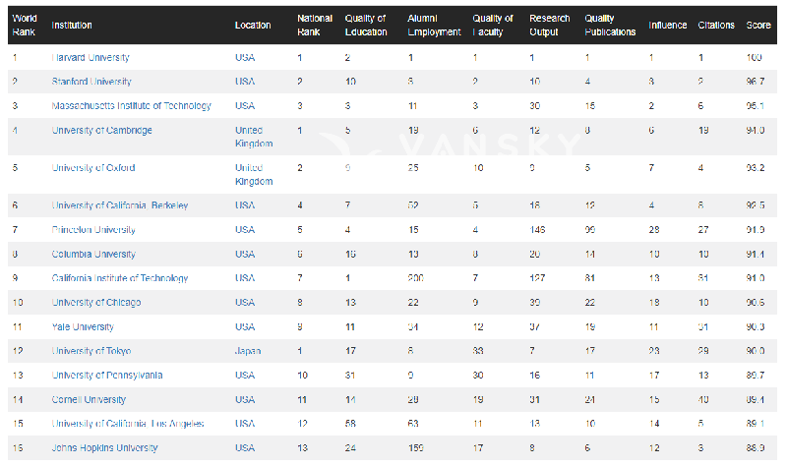The image size is (787, 466).
Task: Click the World Rank column header
Action: point(24,26)
